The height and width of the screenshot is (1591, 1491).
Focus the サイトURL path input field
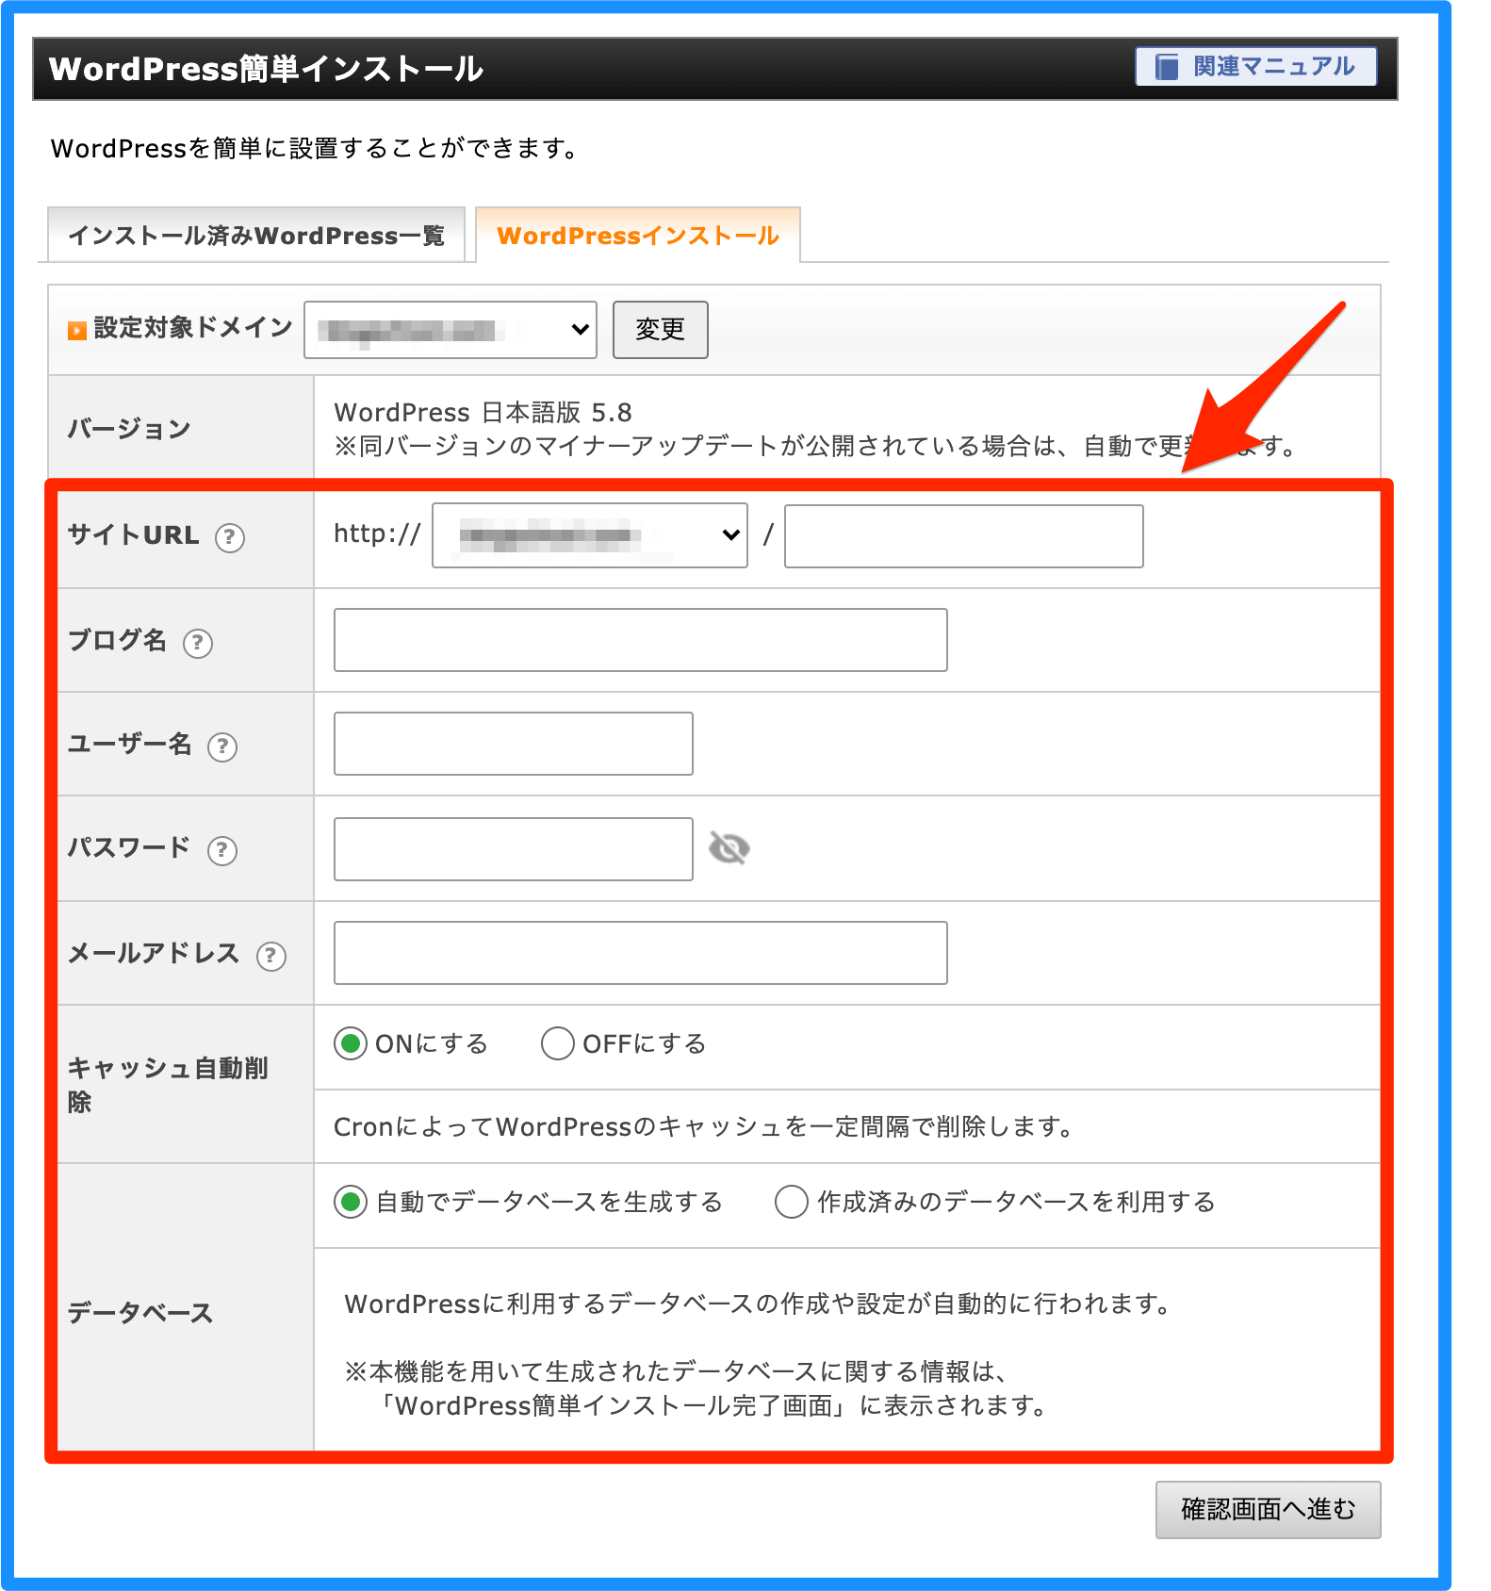coord(963,536)
